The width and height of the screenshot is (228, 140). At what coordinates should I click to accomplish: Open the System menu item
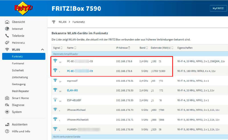coord(17,112)
